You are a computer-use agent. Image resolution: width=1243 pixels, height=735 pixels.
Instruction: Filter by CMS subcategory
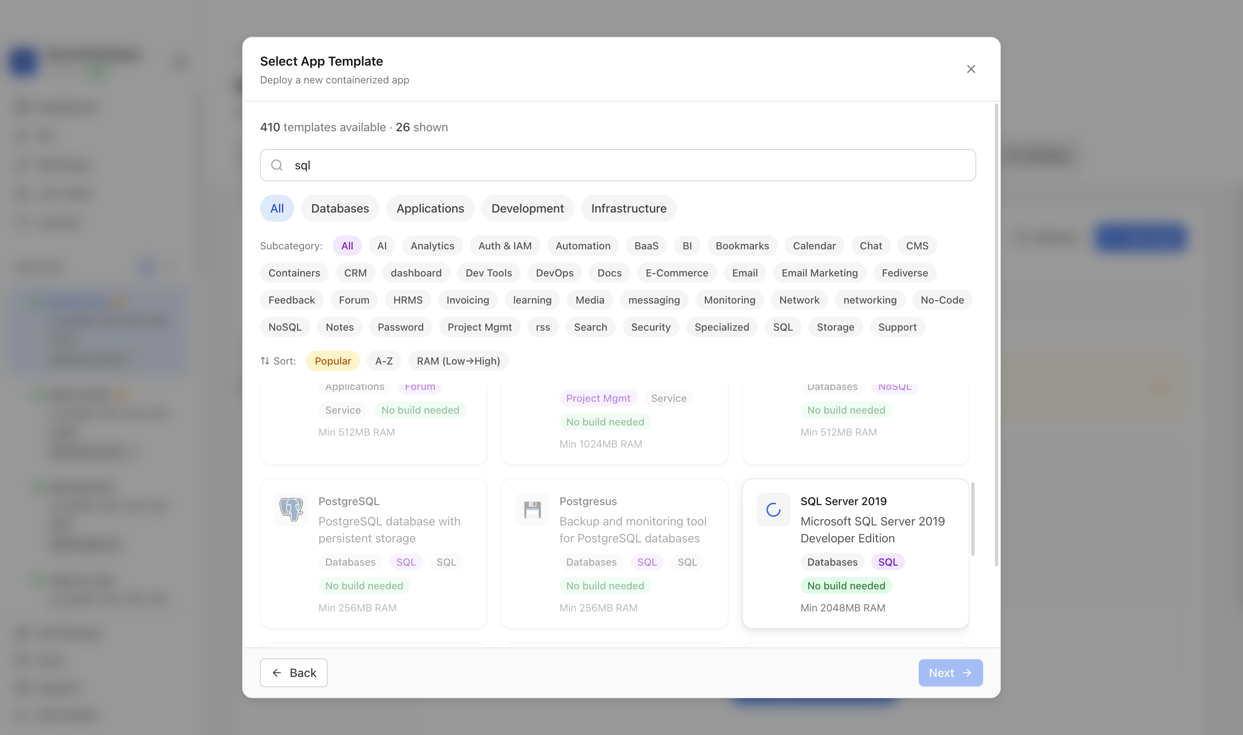click(917, 246)
